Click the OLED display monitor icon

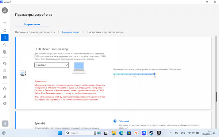(x=23, y=73)
